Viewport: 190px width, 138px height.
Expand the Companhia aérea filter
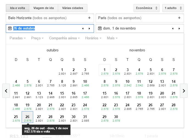pyautogui.click(x=64, y=38)
